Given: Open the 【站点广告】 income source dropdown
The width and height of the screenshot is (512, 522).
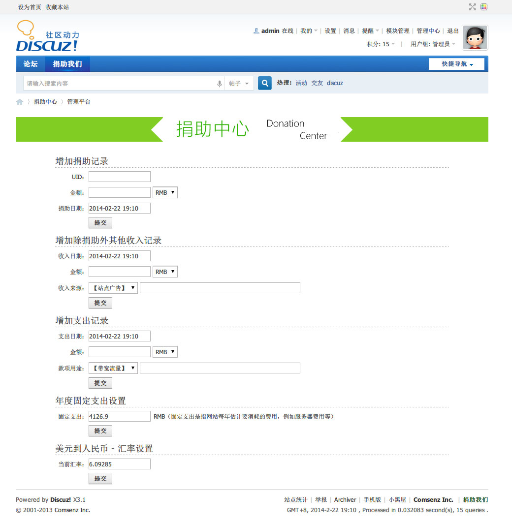Looking at the screenshot, I should [113, 288].
